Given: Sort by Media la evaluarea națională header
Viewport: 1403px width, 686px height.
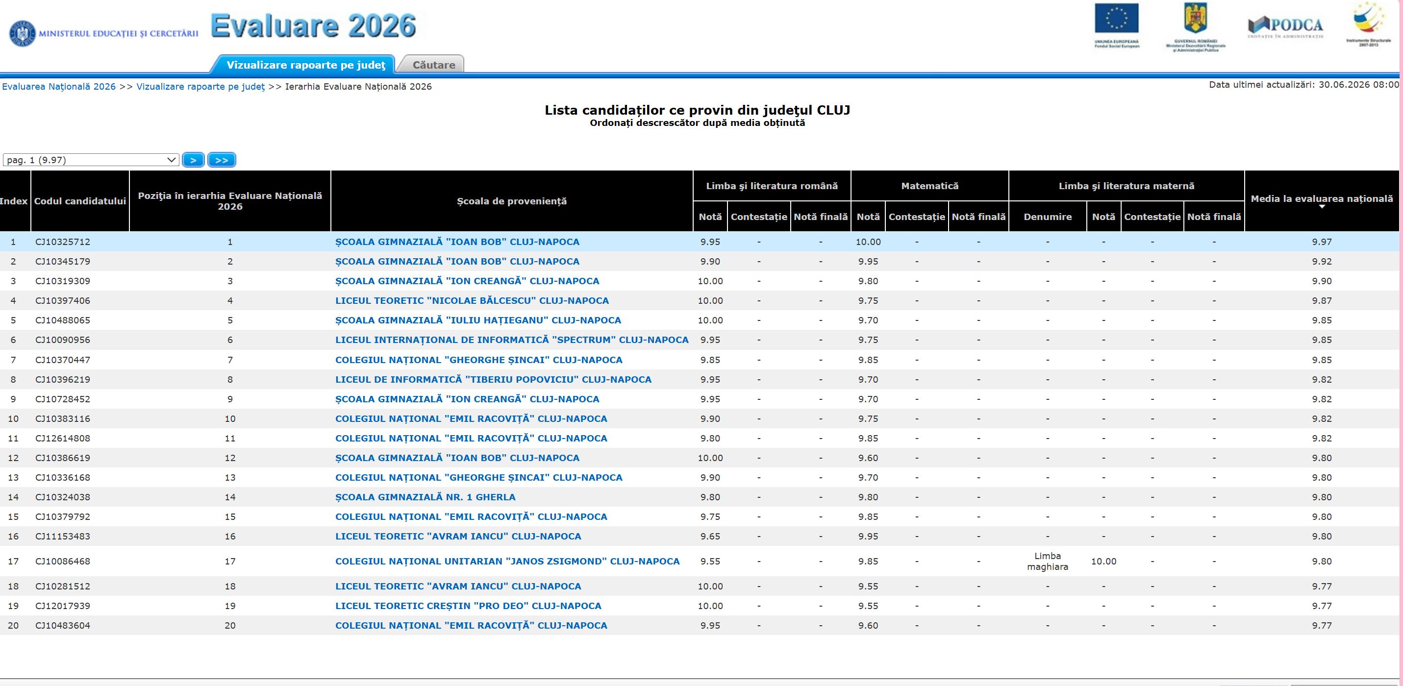Looking at the screenshot, I should [1322, 201].
